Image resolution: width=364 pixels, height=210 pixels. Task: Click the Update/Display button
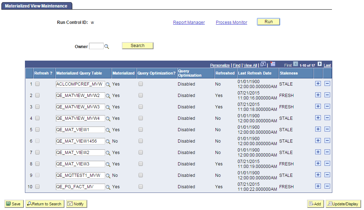click(x=343, y=204)
